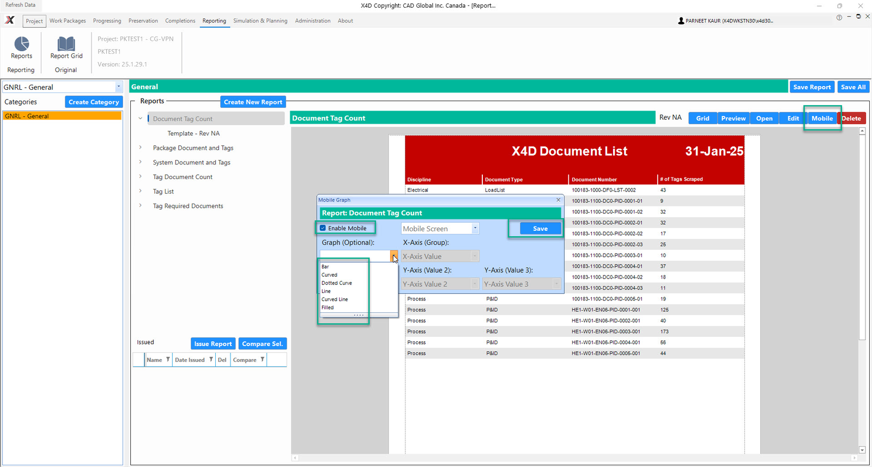Filter the Date Issued column
The width and height of the screenshot is (872, 467).
pyautogui.click(x=211, y=359)
